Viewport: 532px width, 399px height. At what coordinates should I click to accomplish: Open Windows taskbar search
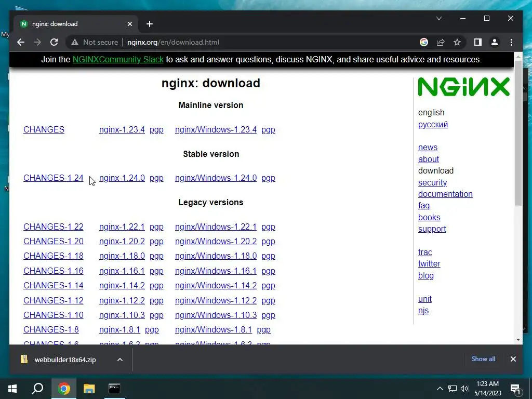pos(37,389)
